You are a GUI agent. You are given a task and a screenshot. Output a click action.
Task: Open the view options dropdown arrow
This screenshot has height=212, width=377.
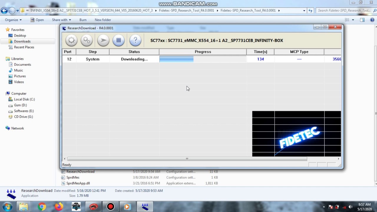click(x=353, y=20)
